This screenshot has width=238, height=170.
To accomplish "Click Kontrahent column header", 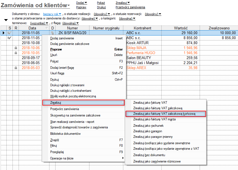I will (142, 28).
